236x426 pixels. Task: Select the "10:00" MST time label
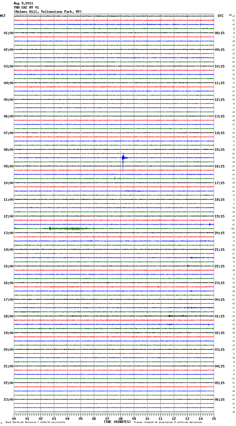(9, 183)
